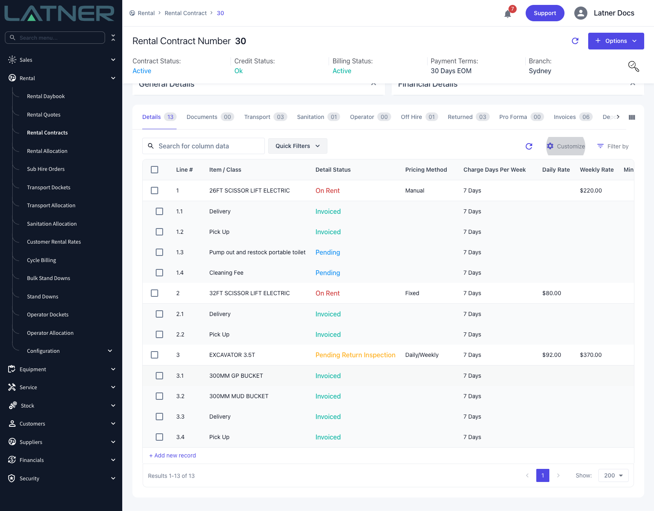Image resolution: width=654 pixels, height=511 pixels.
Task: Check line 3.2 300MM Mud Bucket checkbox
Action: coord(159,396)
